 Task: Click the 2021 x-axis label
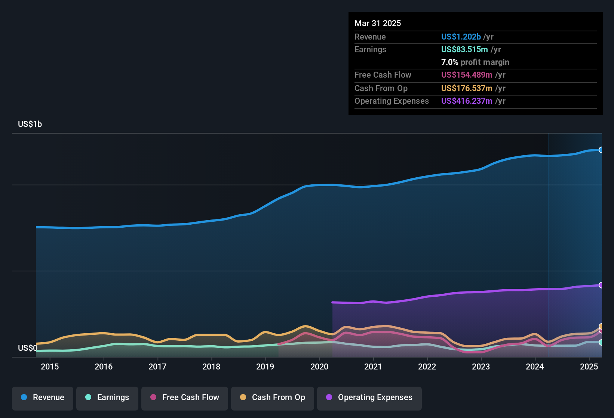click(x=373, y=366)
